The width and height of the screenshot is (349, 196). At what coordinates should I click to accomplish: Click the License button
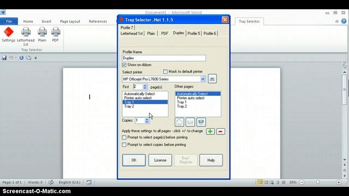tap(160, 160)
